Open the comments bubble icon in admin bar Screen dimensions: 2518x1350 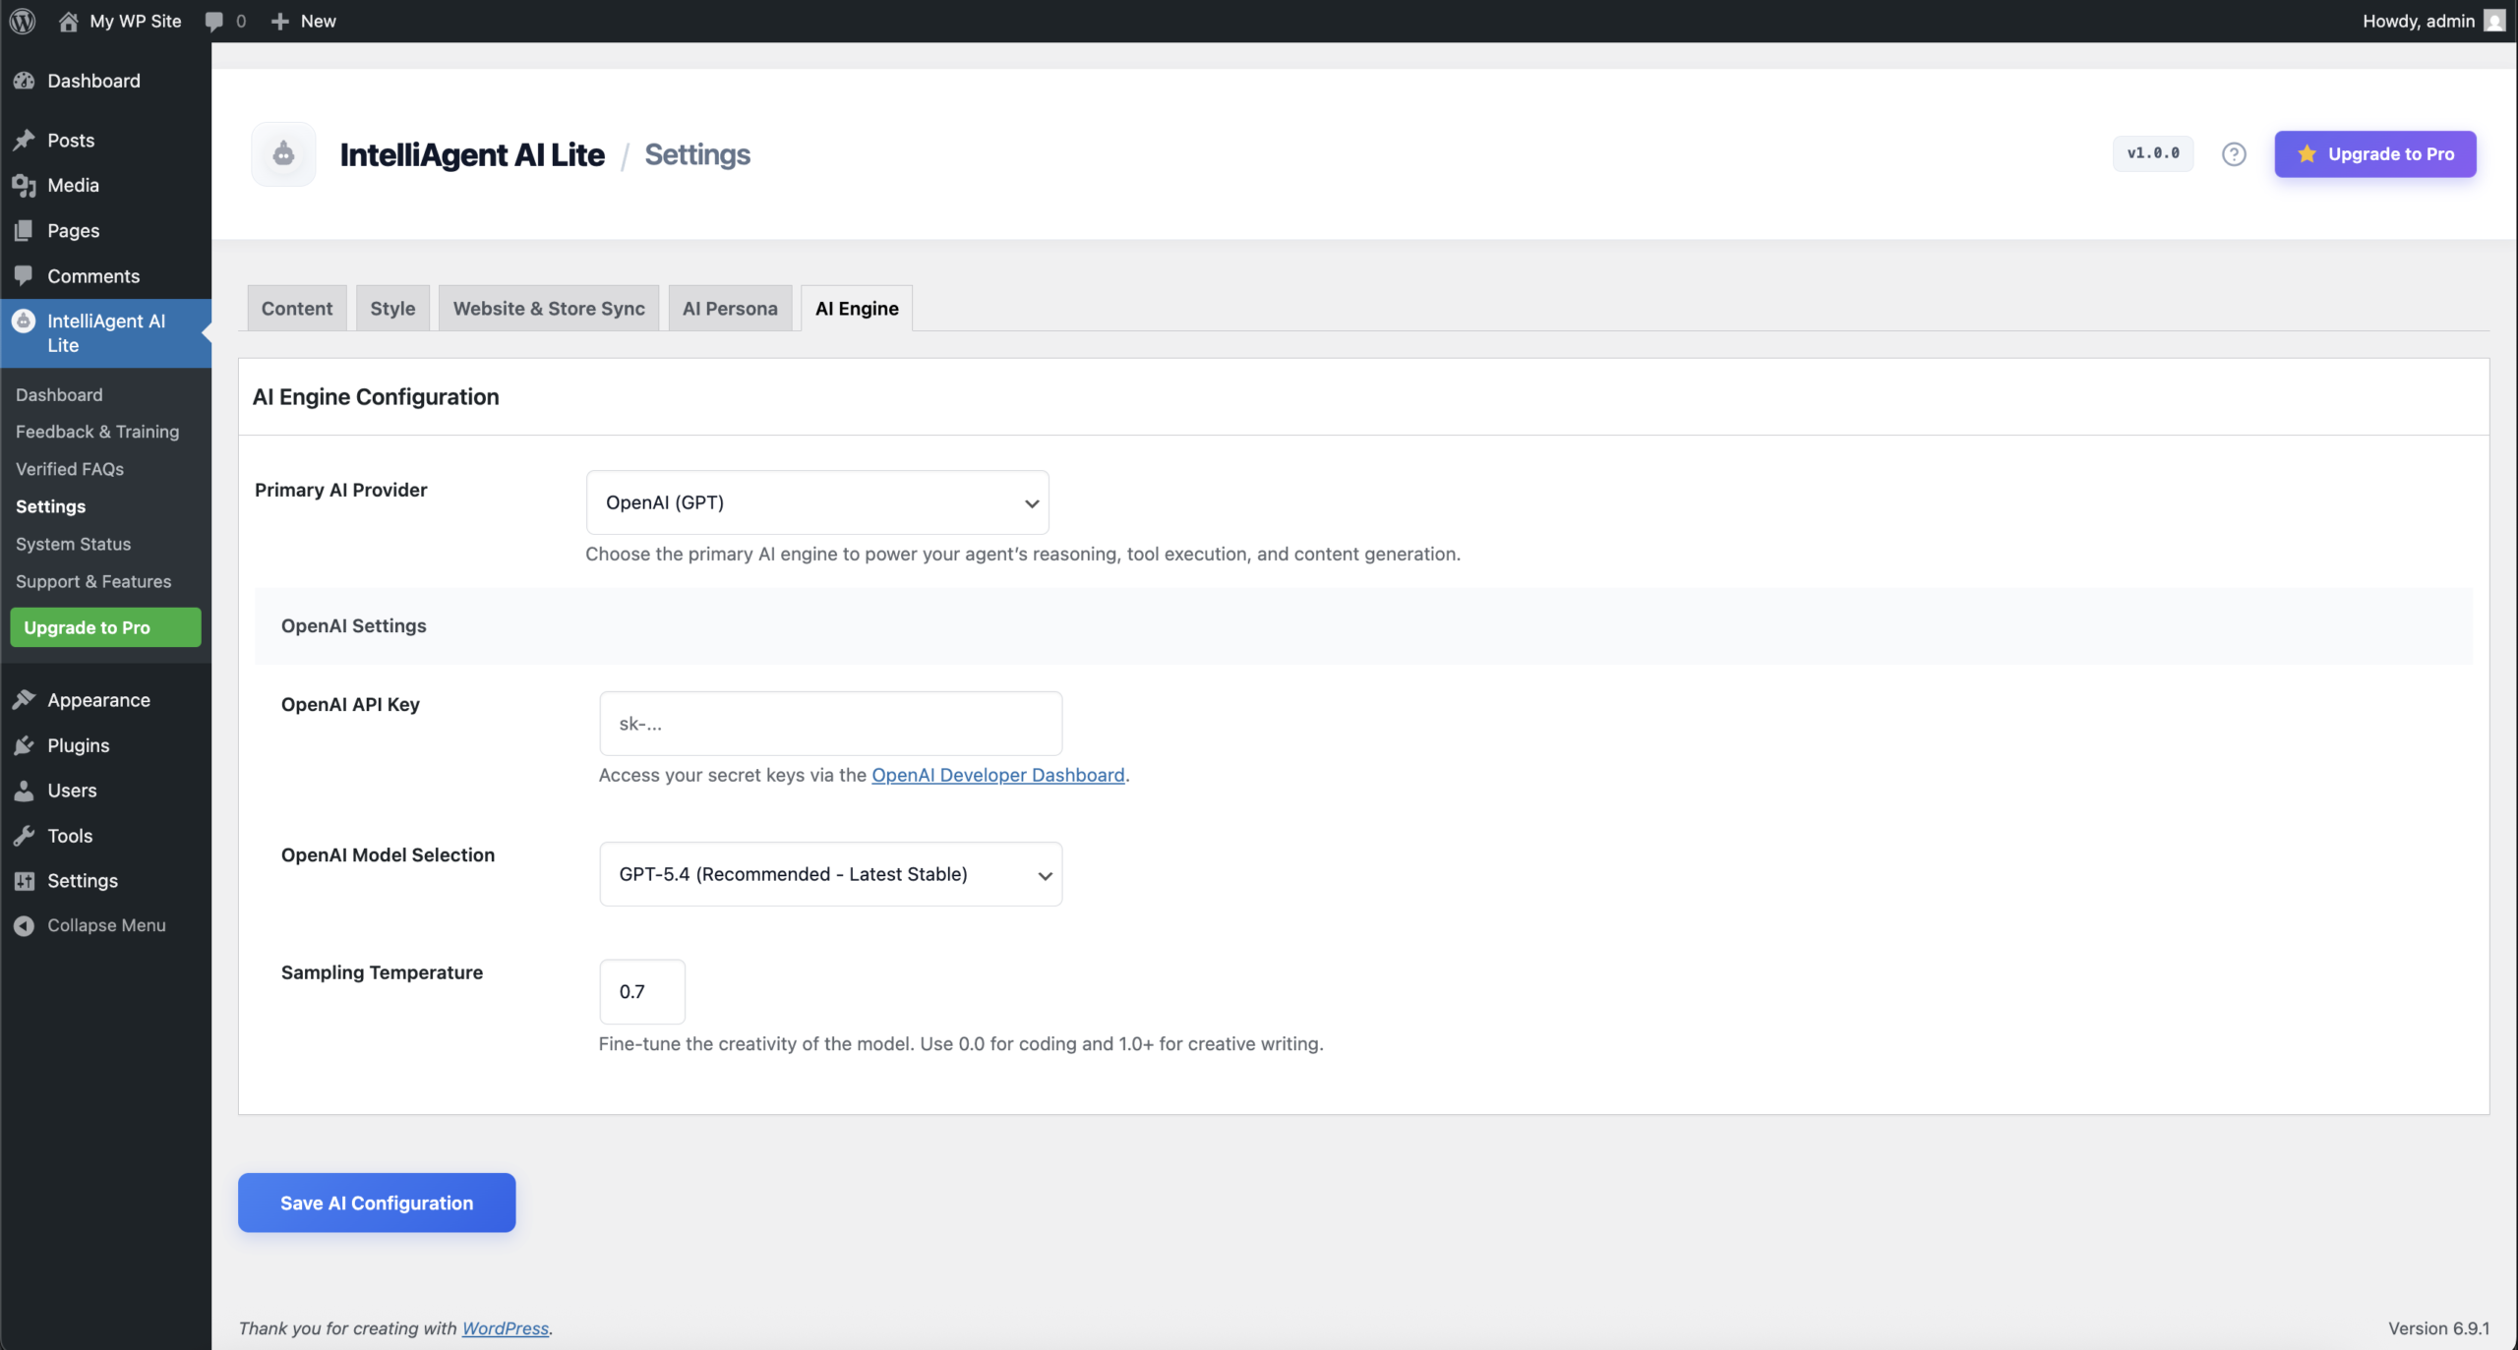pyautogui.click(x=214, y=21)
